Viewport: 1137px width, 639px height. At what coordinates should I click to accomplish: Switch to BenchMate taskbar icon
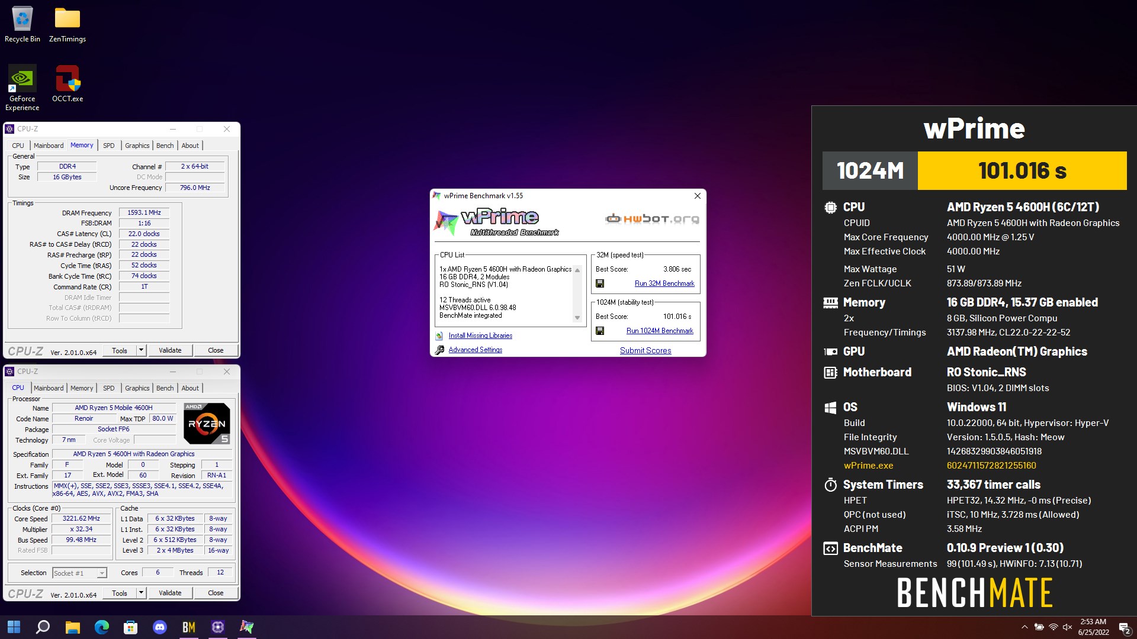click(189, 627)
